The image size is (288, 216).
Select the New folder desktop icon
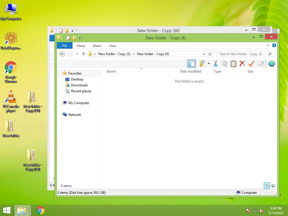[x=11, y=128]
